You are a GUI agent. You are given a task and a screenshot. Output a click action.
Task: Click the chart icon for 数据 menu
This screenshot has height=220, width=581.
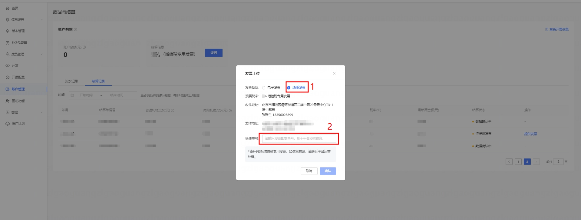[8, 112]
